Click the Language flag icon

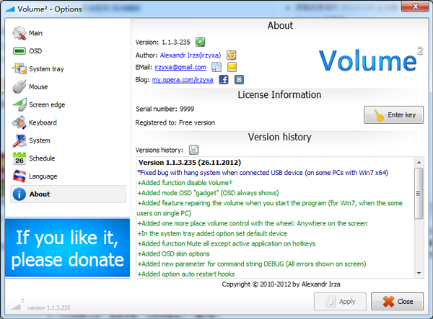[19, 176]
